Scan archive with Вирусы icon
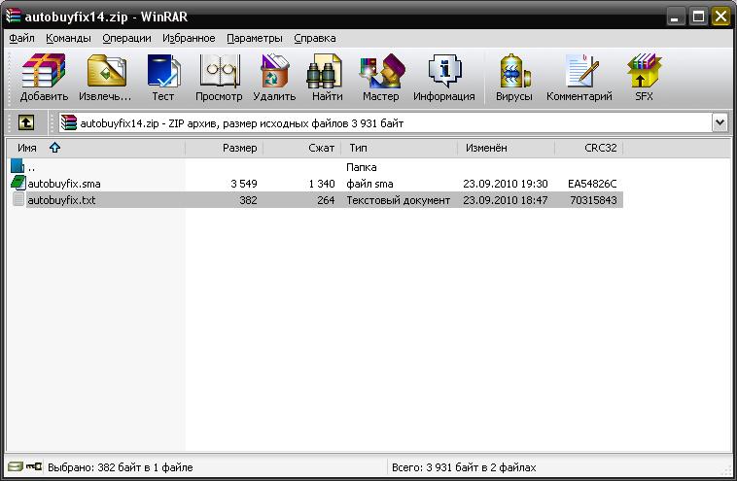737x481 pixels. (x=515, y=71)
